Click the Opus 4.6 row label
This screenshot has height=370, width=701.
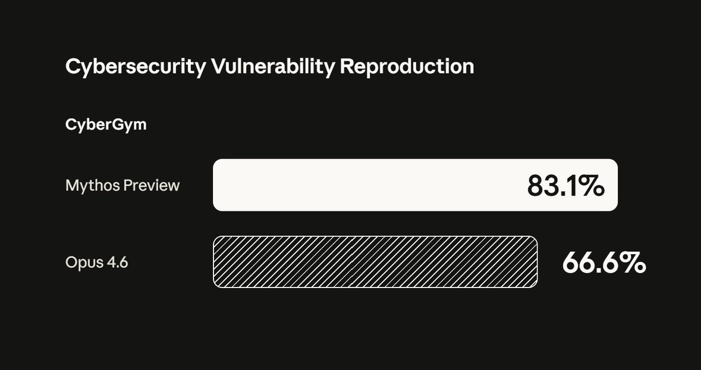pyautogui.click(x=96, y=263)
